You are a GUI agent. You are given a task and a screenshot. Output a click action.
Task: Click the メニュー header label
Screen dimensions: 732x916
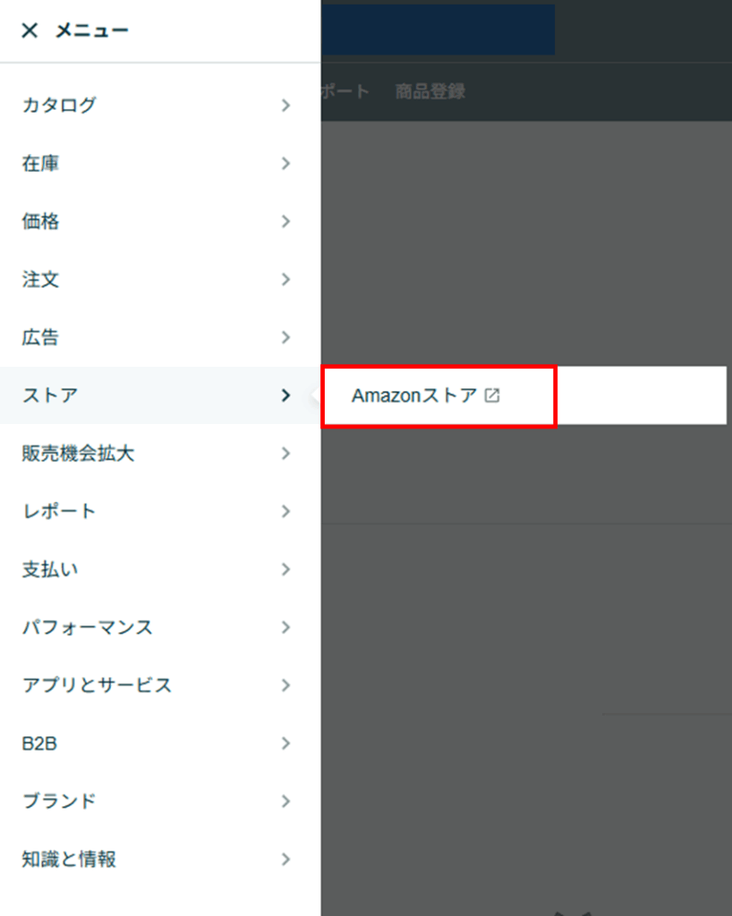pos(92,31)
